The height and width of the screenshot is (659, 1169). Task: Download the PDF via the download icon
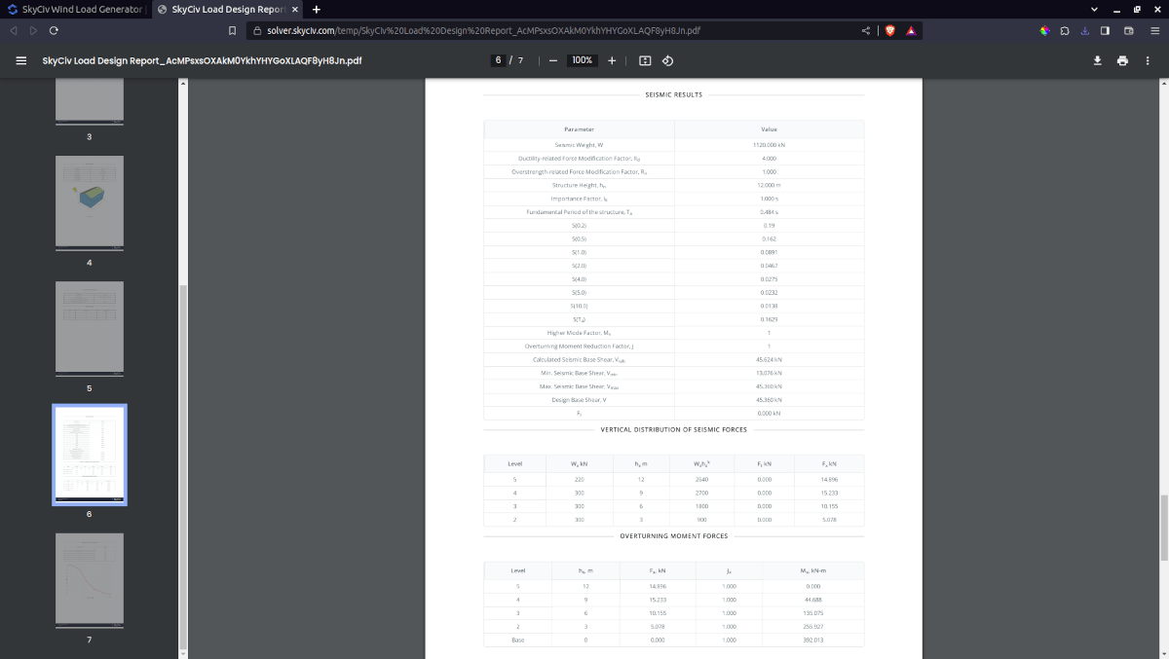[x=1097, y=59]
